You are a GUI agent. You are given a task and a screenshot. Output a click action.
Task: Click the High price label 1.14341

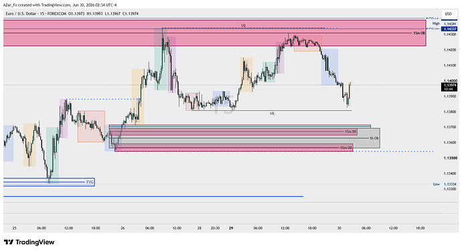(x=450, y=23)
